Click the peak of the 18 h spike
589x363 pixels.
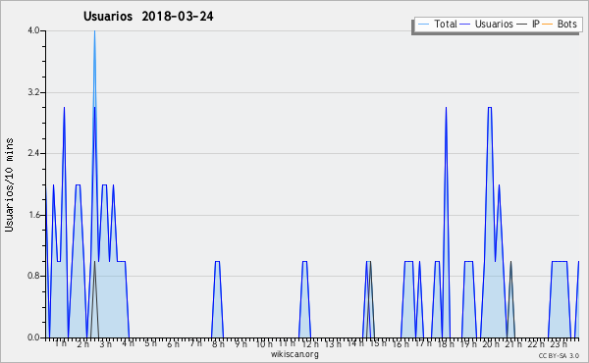coord(446,108)
